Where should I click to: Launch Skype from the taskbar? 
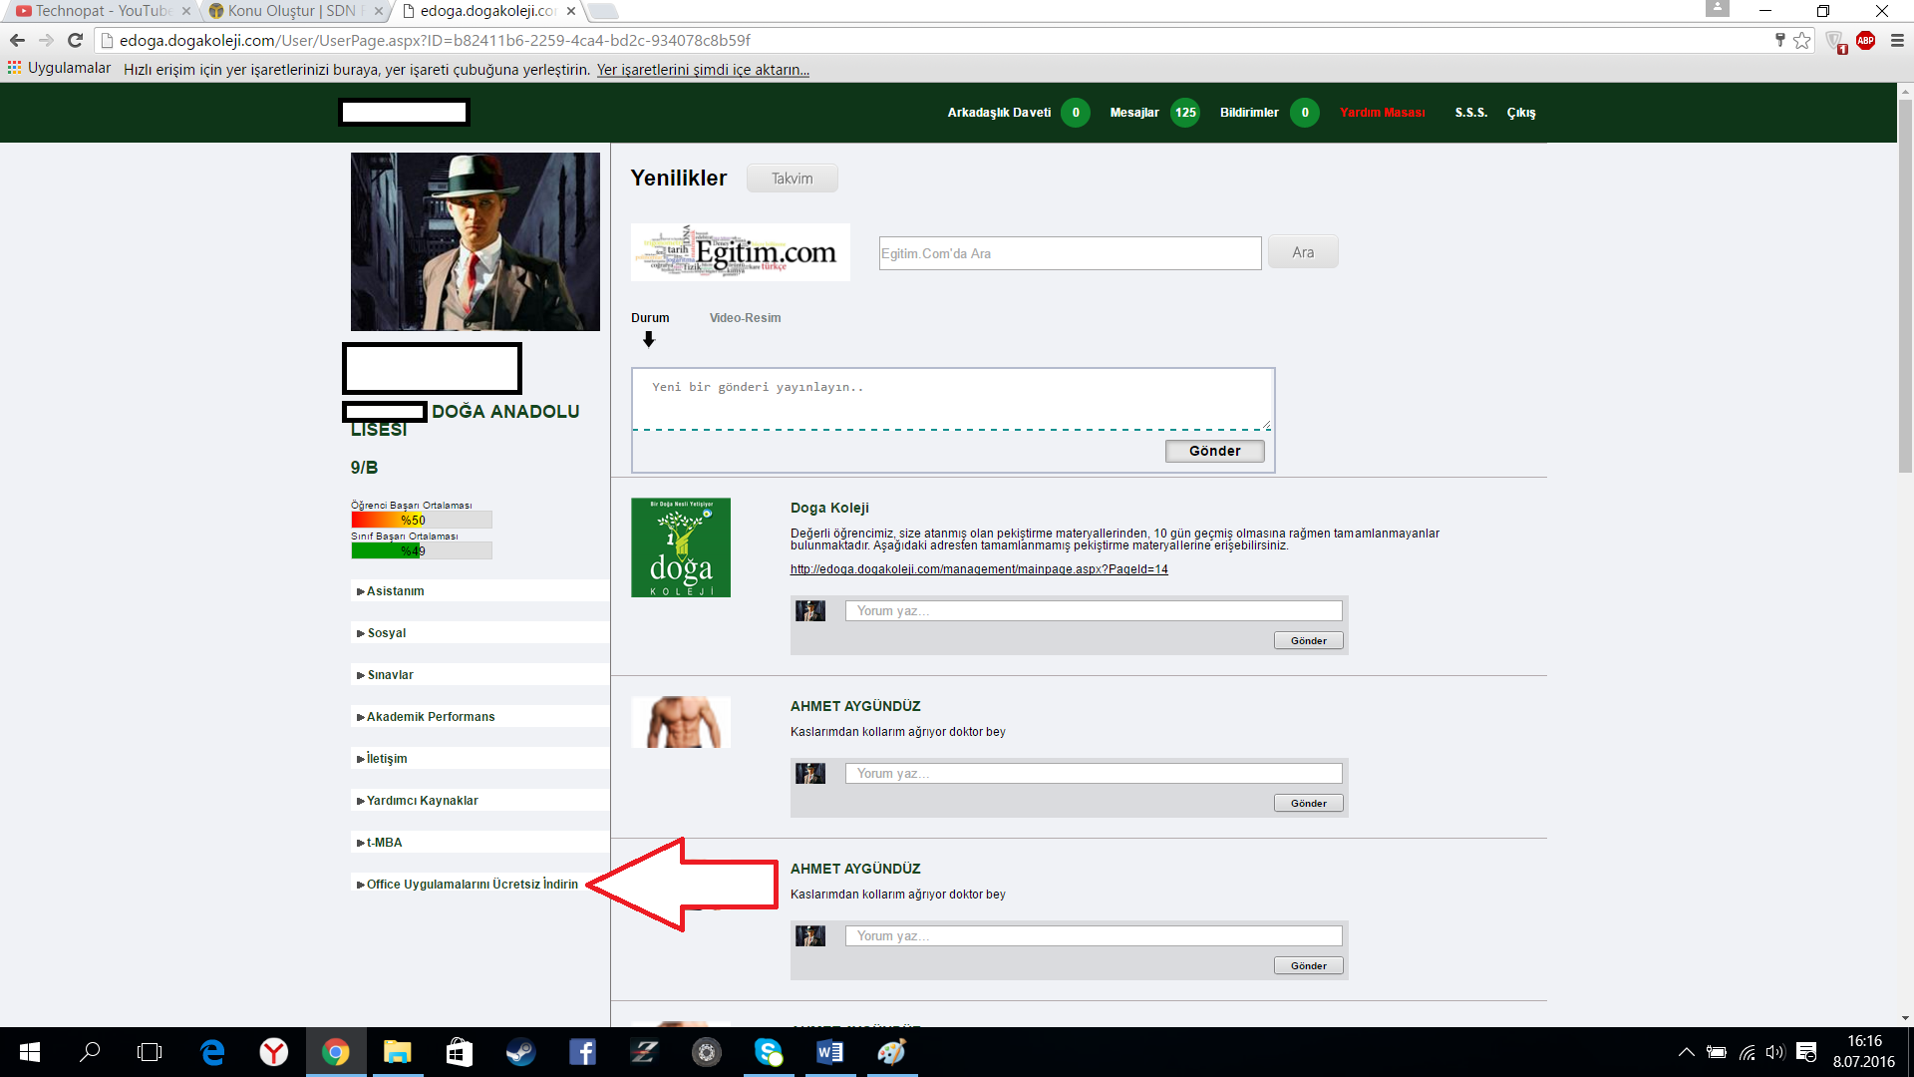[769, 1052]
